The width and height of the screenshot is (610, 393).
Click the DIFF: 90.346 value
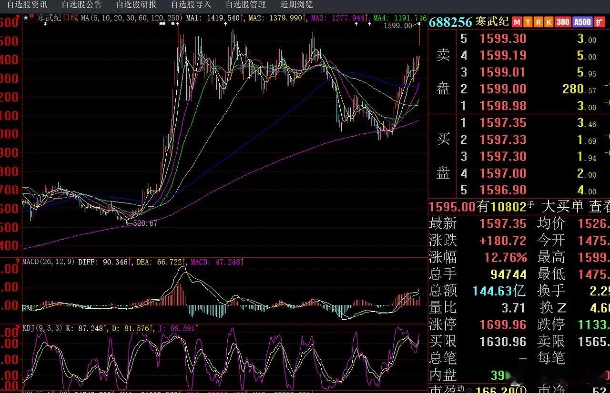click(105, 262)
